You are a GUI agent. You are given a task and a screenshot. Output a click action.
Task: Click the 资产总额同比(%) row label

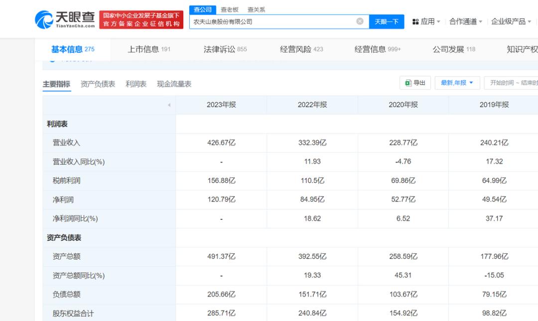pyautogui.click(x=79, y=276)
